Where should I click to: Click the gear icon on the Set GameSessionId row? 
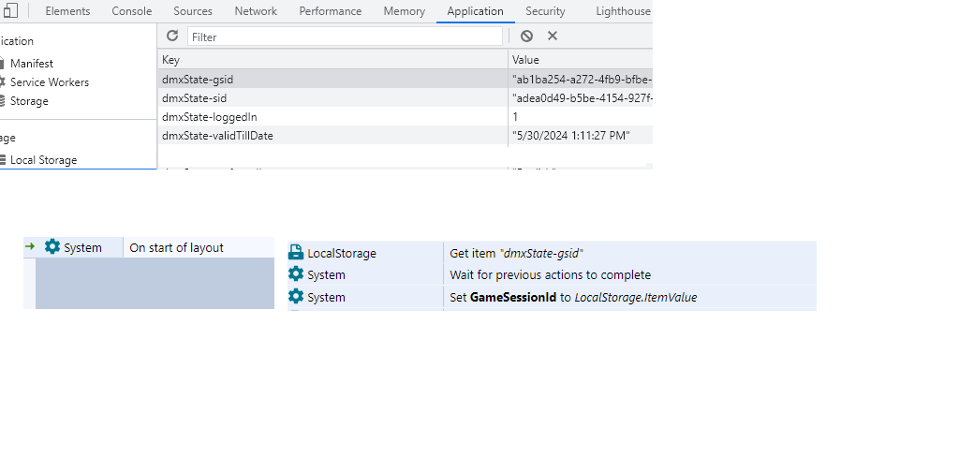(296, 297)
